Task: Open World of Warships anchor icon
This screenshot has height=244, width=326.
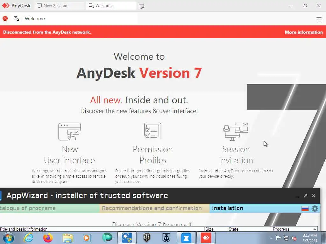Action: coord(166,238)
